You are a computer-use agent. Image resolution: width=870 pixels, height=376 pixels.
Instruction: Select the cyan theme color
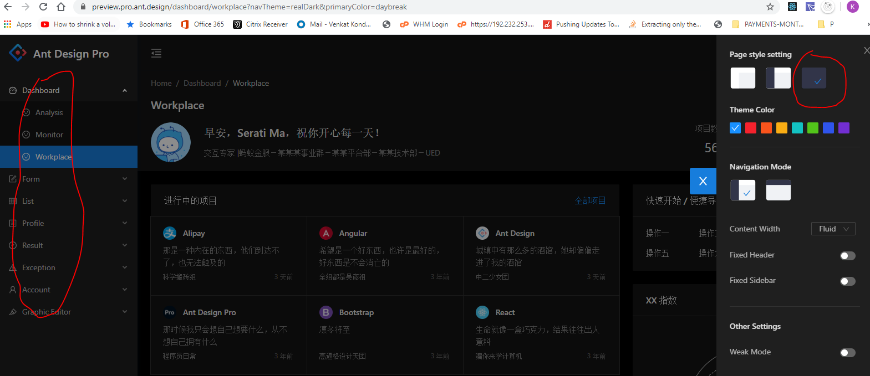[x=797, y=128]
